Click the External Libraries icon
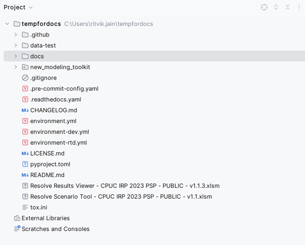This screenshot has width=305, height=245. [17, 218]
